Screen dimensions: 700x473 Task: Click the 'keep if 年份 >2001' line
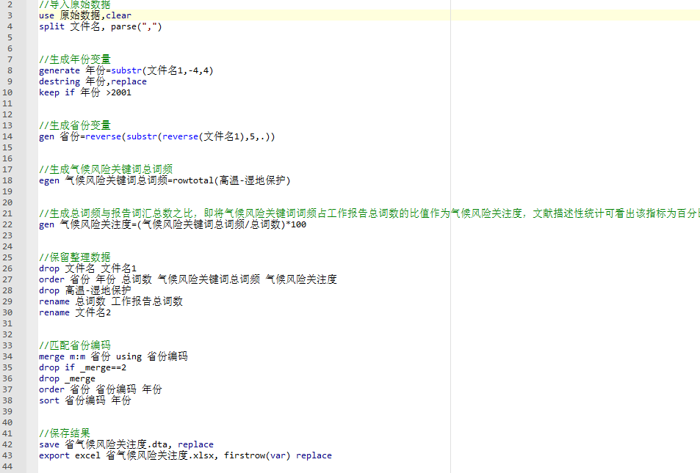(85, 92)
